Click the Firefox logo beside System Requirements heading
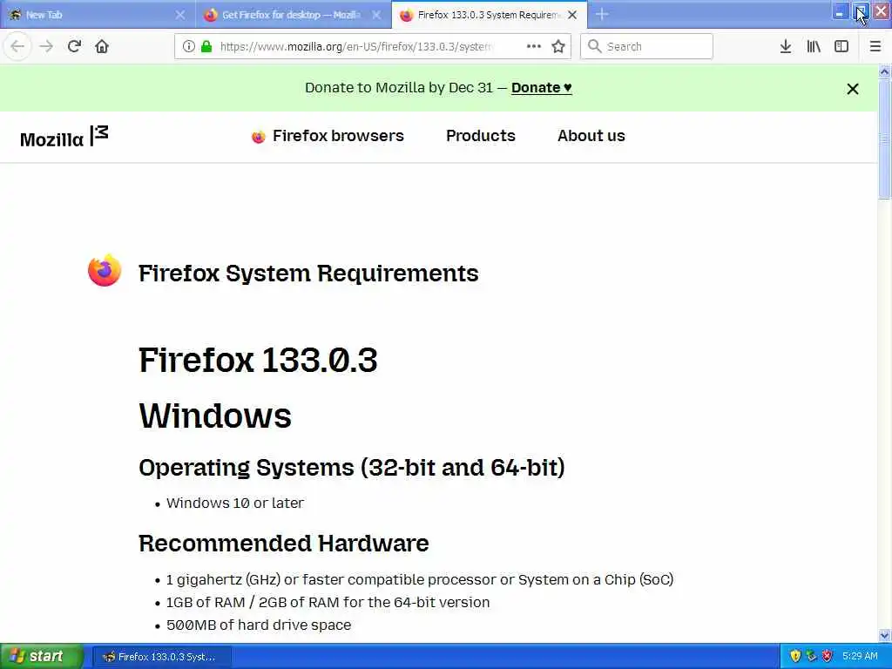 tap(105, 271)
